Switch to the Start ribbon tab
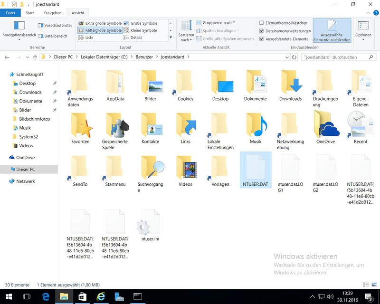The height and width of the screenshot is (304, 380). 29,13
